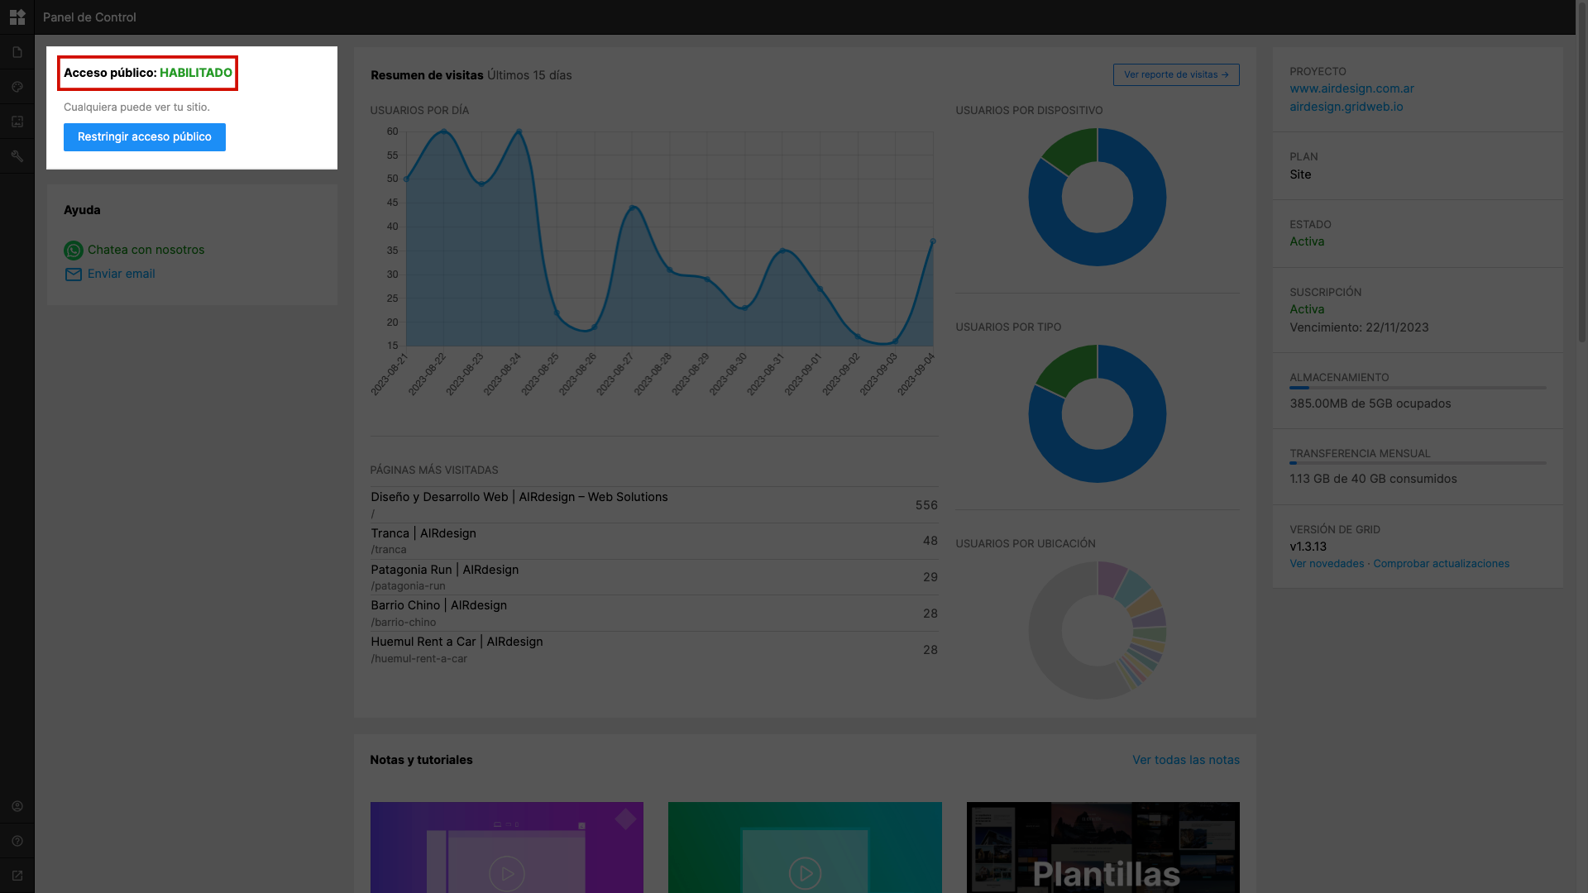The width and height of the screenshot is (1588, 893).
Task: Click Comprobar actualizaciones link
Action: 1441,564
